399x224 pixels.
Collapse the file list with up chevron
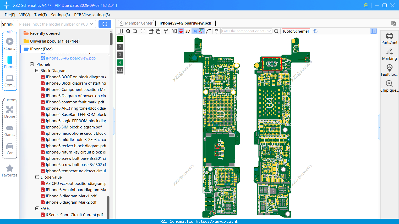click(108, 55)
